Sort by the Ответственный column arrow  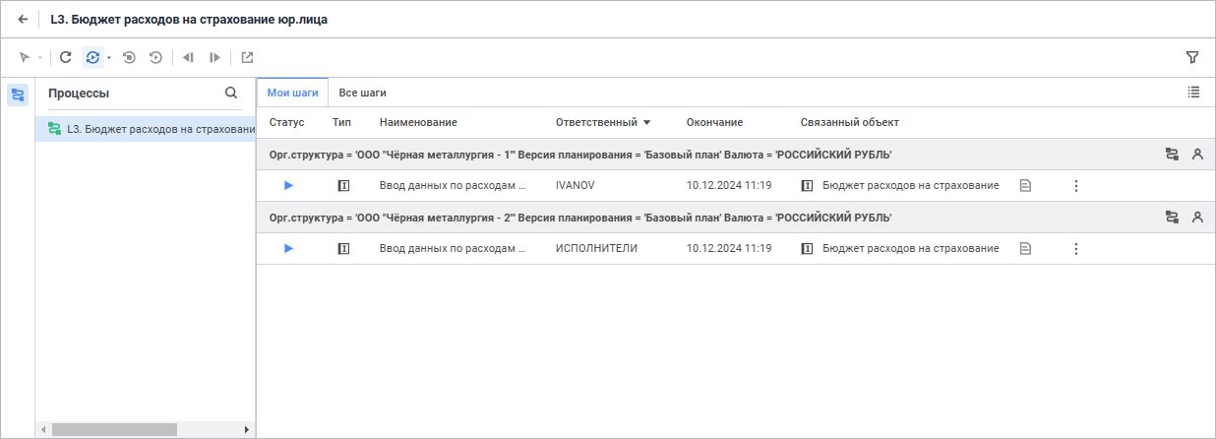(647, 123)
